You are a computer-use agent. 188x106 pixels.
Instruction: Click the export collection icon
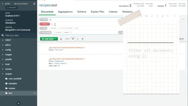[61, 39]
